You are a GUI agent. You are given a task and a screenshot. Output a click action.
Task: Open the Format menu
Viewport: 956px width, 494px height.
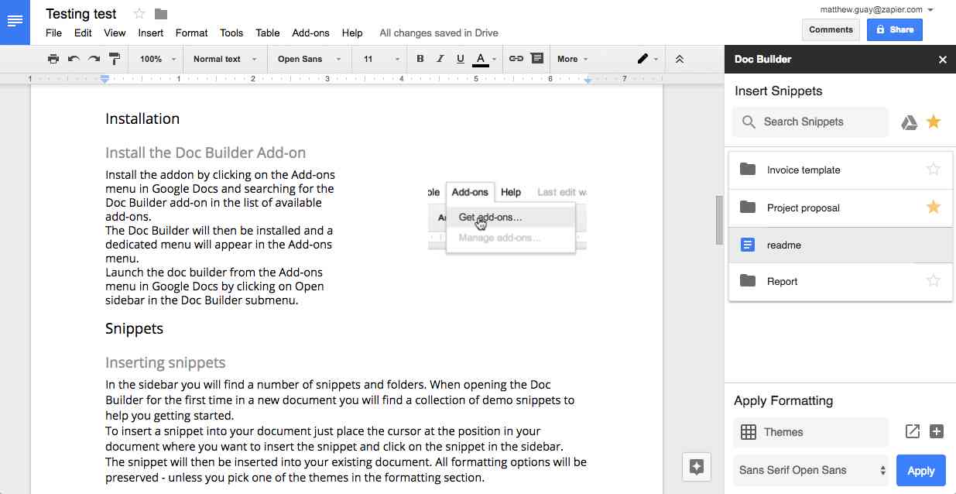[191, 33]
